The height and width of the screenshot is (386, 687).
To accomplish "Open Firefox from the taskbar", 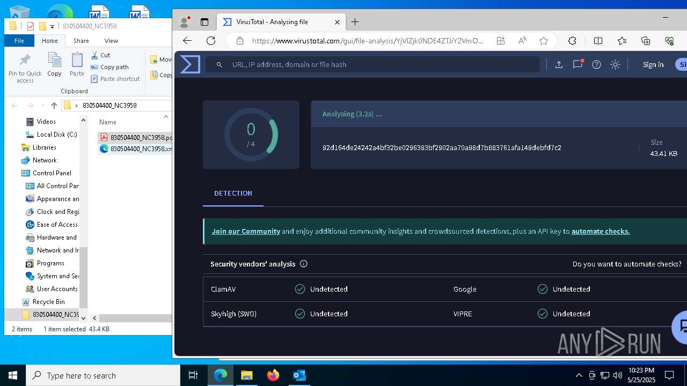I will tap(273, 375).
